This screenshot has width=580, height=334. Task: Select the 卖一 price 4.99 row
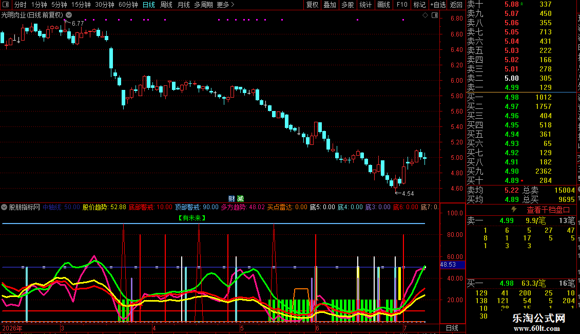pyautogui.click(x=521, y=87)
